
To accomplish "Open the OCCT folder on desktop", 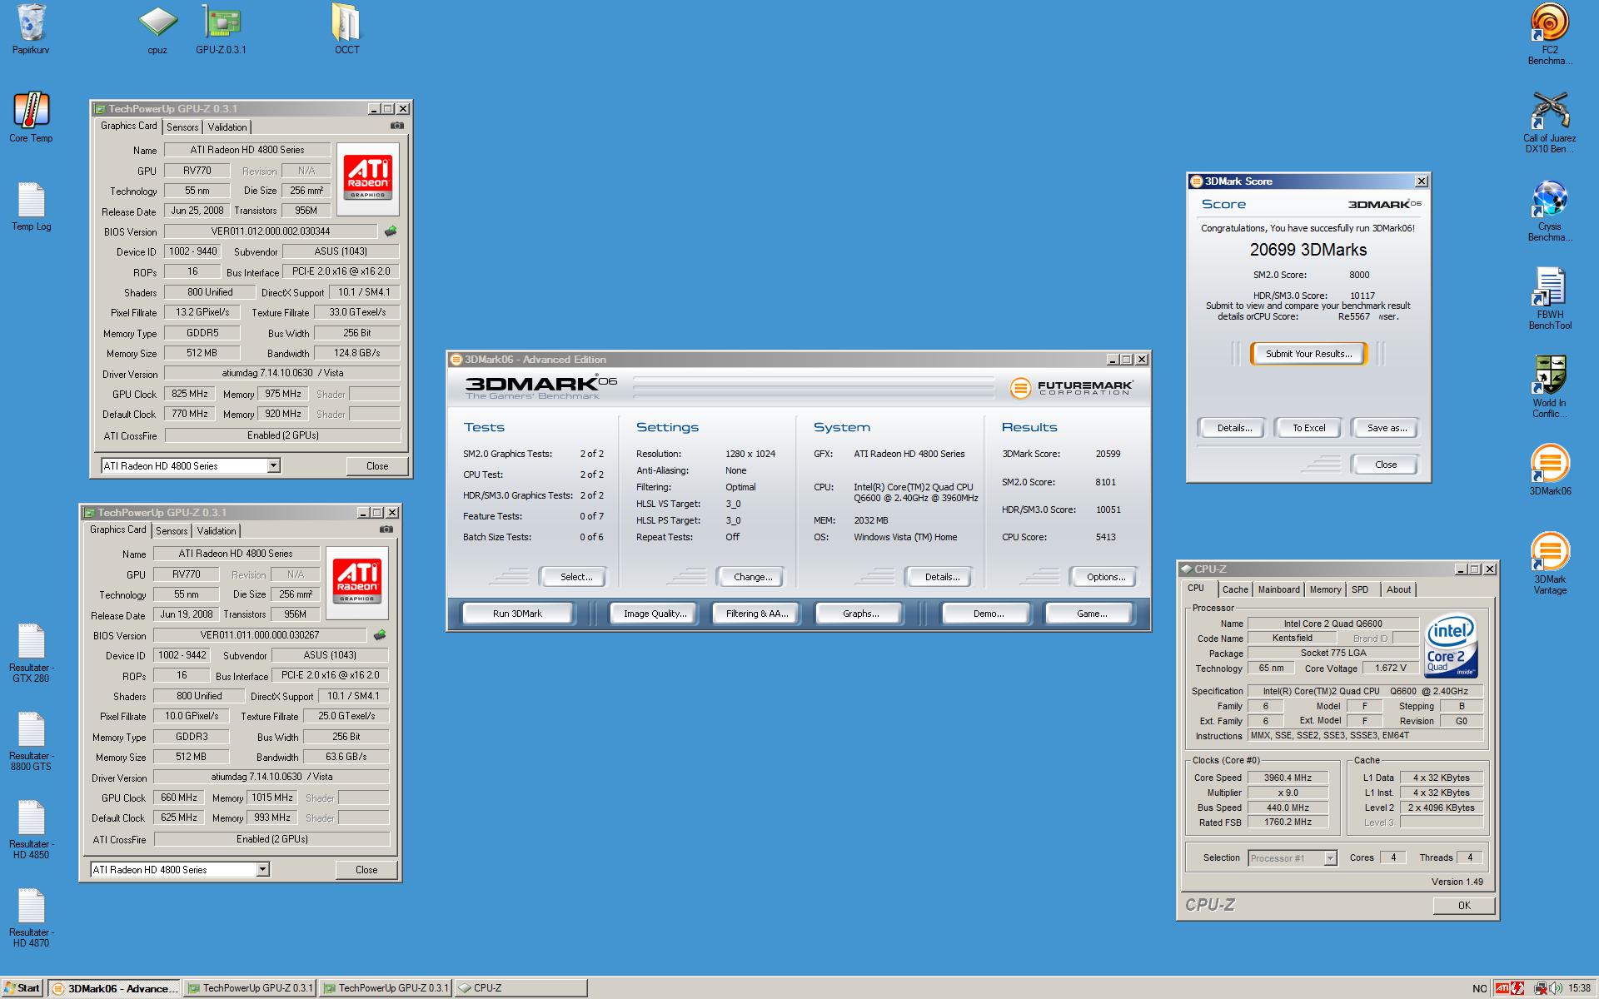I will click(x=346, y=29).
